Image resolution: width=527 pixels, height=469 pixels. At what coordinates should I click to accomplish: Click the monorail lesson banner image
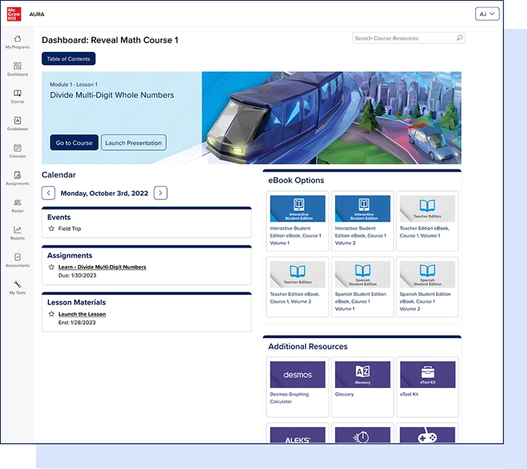(331, 118)
